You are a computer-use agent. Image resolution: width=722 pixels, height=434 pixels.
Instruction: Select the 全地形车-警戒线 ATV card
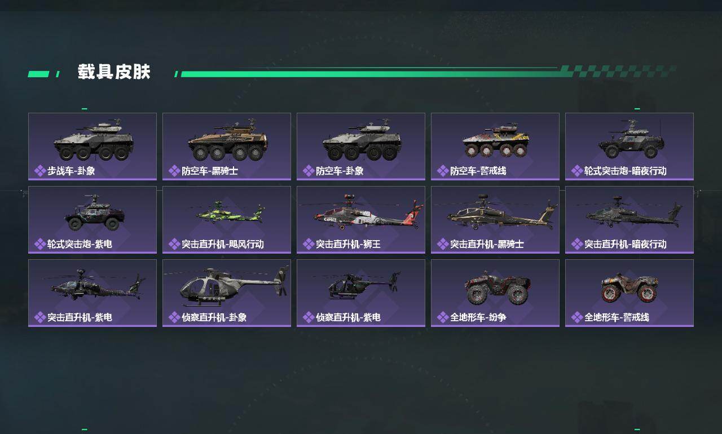[629, 293]
